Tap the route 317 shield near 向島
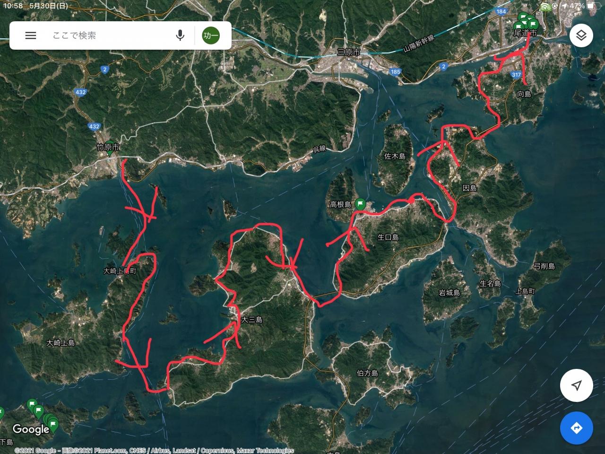 [516, 75]
